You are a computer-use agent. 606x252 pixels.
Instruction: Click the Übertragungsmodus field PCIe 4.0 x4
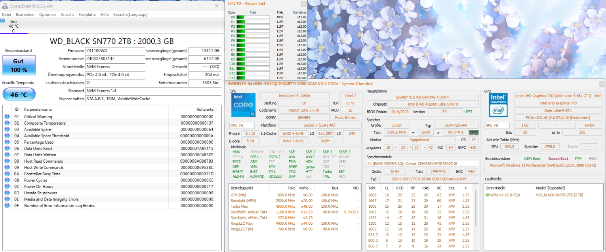(x=114, y=74)
